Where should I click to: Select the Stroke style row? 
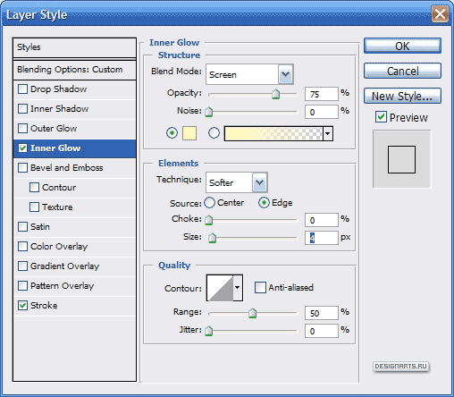click(x=74, y=306)
